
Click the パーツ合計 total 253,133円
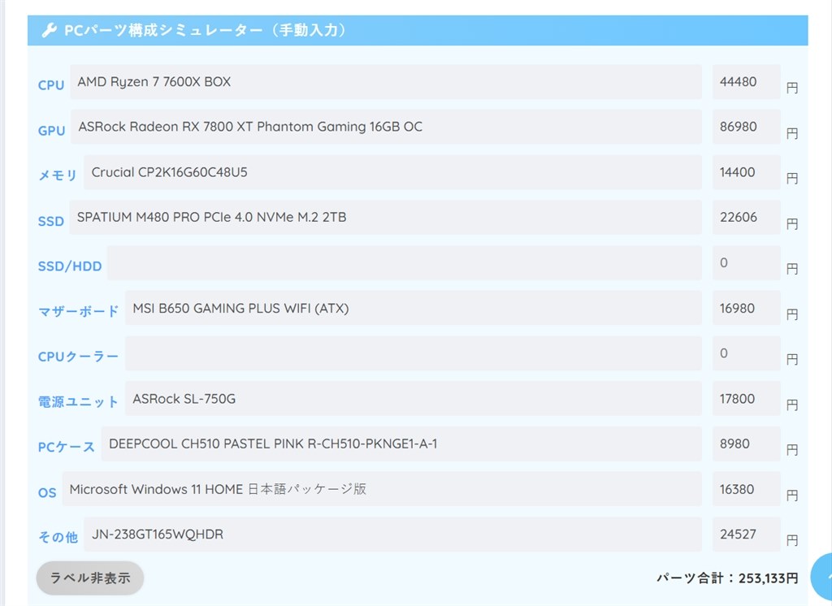tap(727, 578)
